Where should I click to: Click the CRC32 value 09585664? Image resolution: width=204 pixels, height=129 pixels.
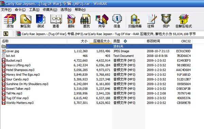(x=184, y=84)
